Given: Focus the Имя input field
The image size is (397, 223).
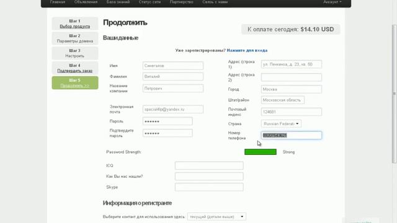Looking at the screenshot, I should click(x=173, y=66).
